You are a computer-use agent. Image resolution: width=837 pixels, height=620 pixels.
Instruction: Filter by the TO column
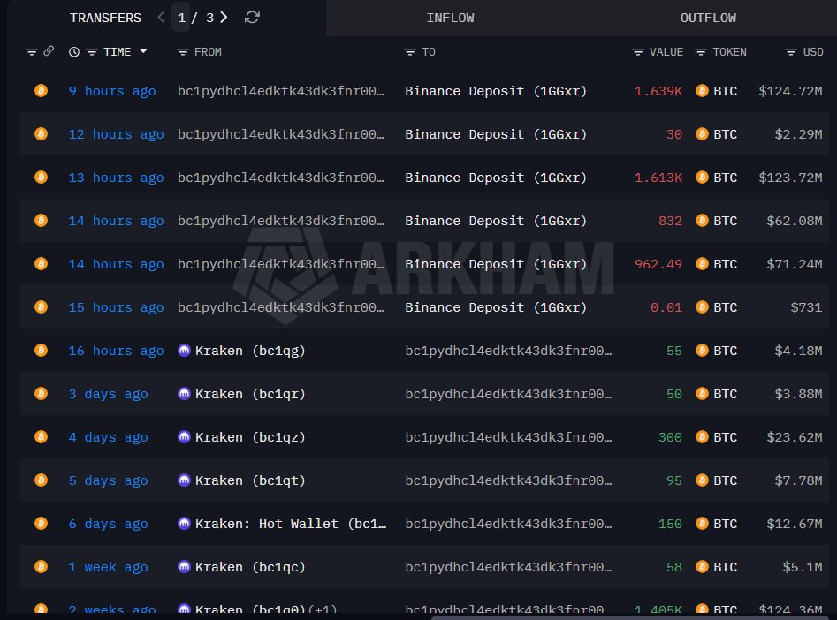(x=410, y=52)
